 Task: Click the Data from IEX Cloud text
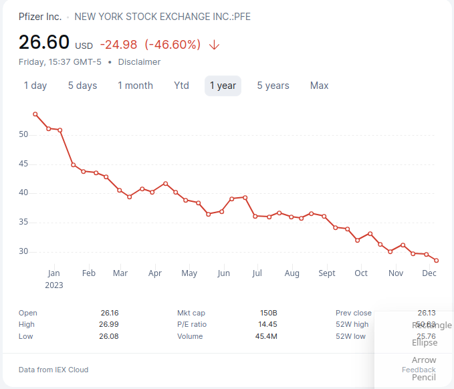53,370
